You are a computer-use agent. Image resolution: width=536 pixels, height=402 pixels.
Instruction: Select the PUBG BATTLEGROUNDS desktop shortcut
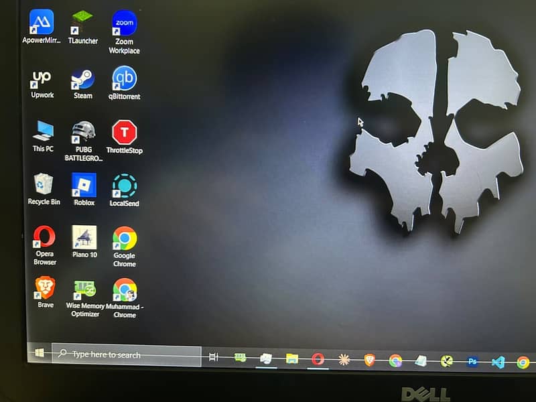tap(83, 141)
